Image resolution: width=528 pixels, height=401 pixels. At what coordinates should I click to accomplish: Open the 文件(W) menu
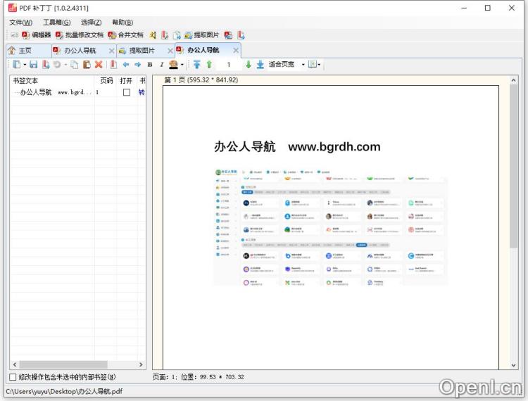click(21, 23)
